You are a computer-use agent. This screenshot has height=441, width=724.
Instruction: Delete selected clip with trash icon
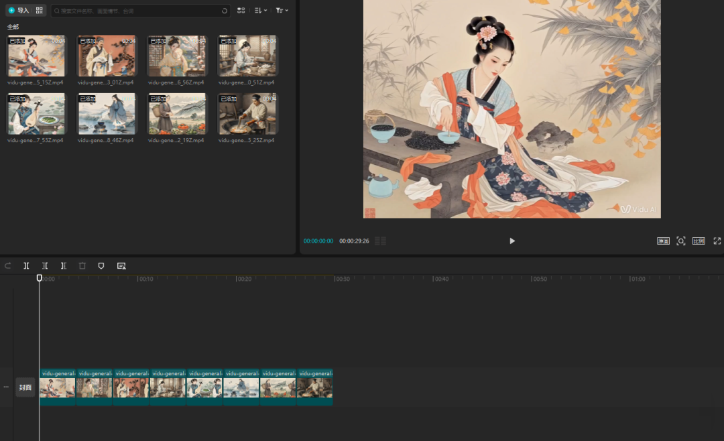click(82, 265)
